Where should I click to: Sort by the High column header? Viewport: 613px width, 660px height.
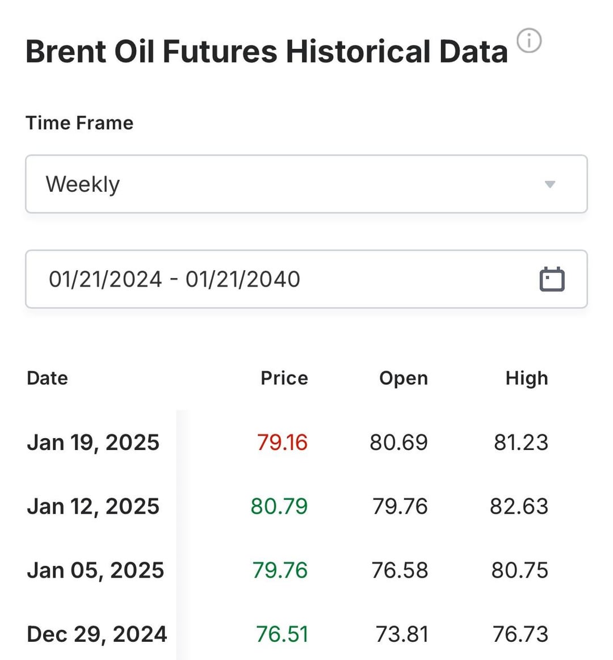pos(527,379)
